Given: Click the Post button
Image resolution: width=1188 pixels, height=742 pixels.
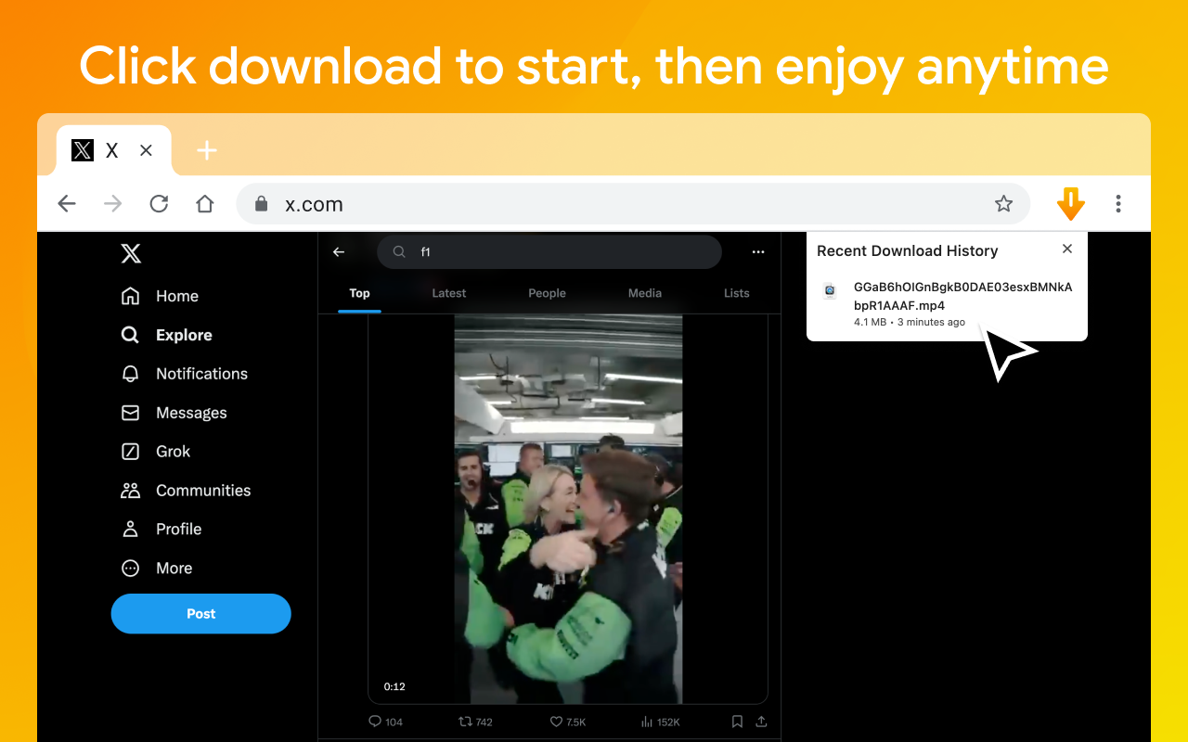Looking at the screenshot, I should [200, 613].
